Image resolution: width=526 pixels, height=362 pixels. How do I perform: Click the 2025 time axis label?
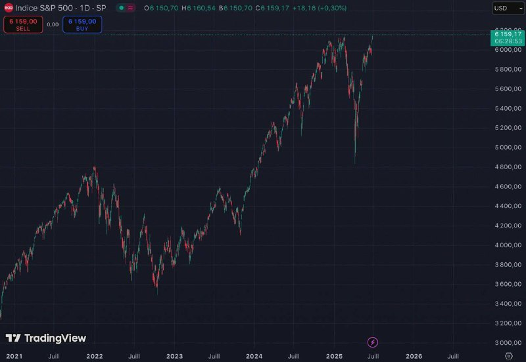pyautogui.click(x=335, y=356)
